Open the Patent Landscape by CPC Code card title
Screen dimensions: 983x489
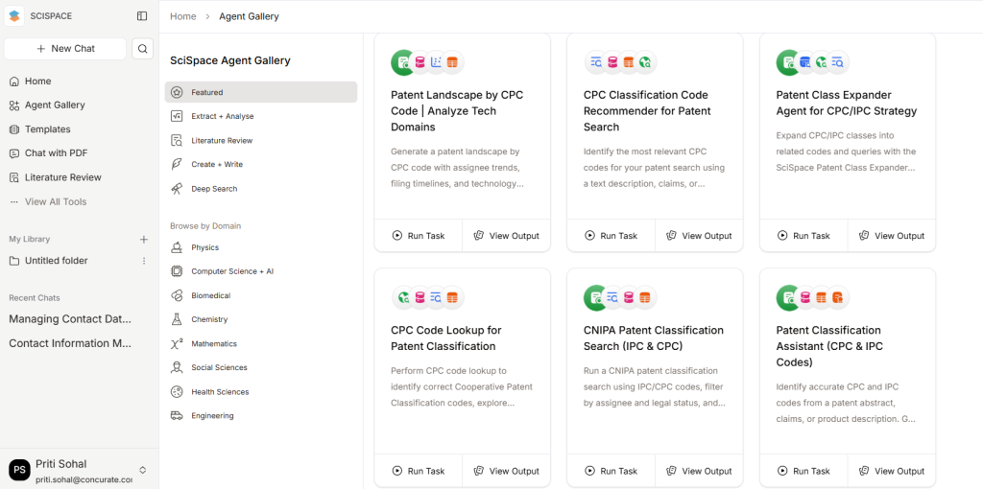pyautogui.click(x=457, y=111)
